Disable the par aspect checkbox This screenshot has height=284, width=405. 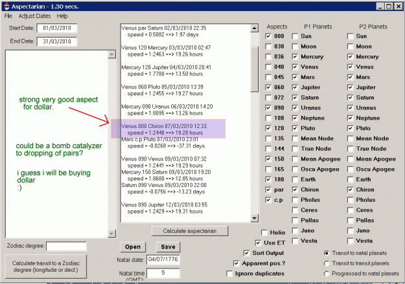(x=268, y=190)
